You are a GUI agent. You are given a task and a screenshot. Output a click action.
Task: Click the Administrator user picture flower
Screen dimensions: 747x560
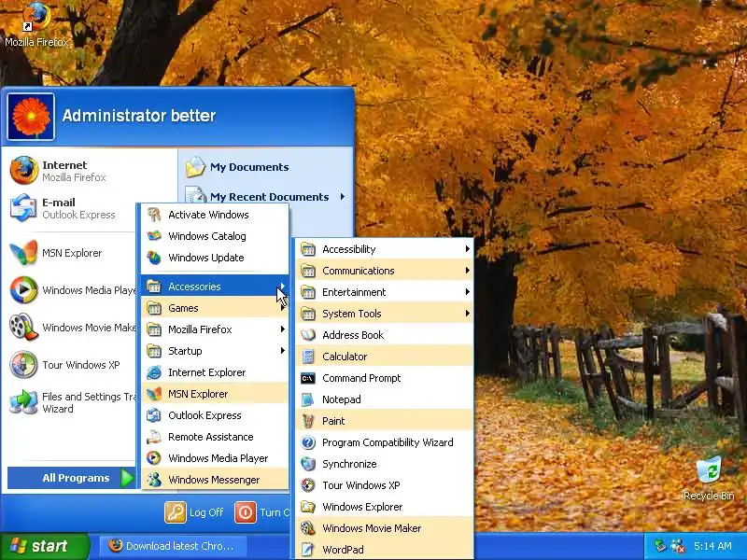(x=31, y=117)
